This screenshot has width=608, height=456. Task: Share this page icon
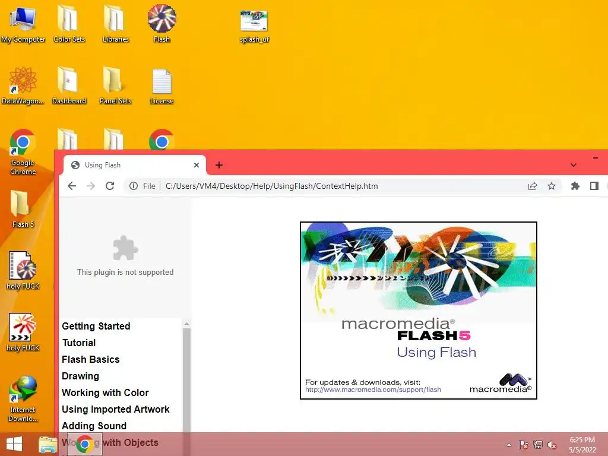pyautogui.click(x=533, y=186)
